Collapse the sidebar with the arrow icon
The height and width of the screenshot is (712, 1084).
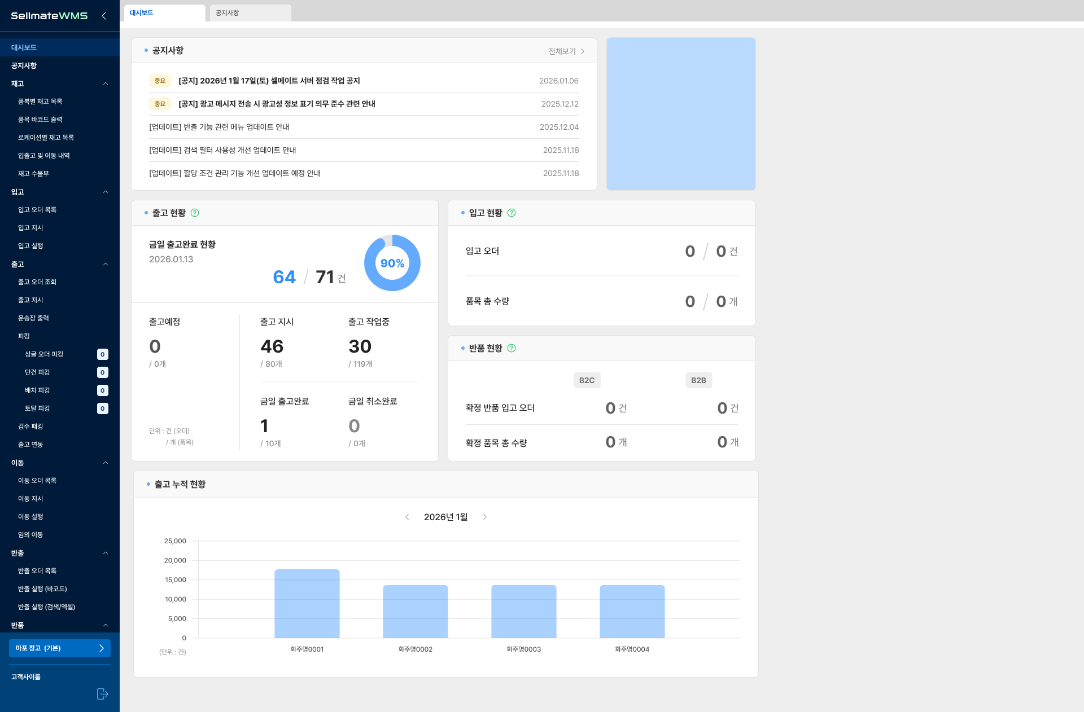pos(104,16)
